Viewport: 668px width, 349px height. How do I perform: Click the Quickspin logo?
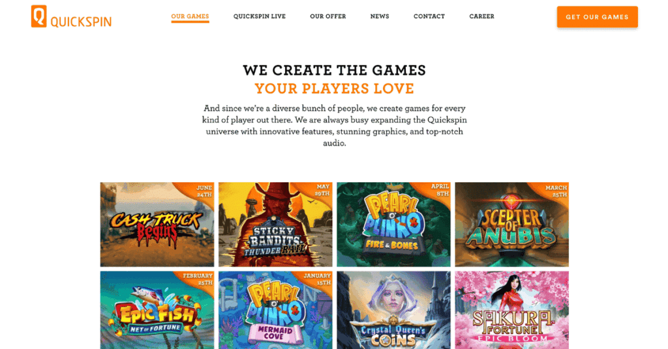click(x=71, y=16)
